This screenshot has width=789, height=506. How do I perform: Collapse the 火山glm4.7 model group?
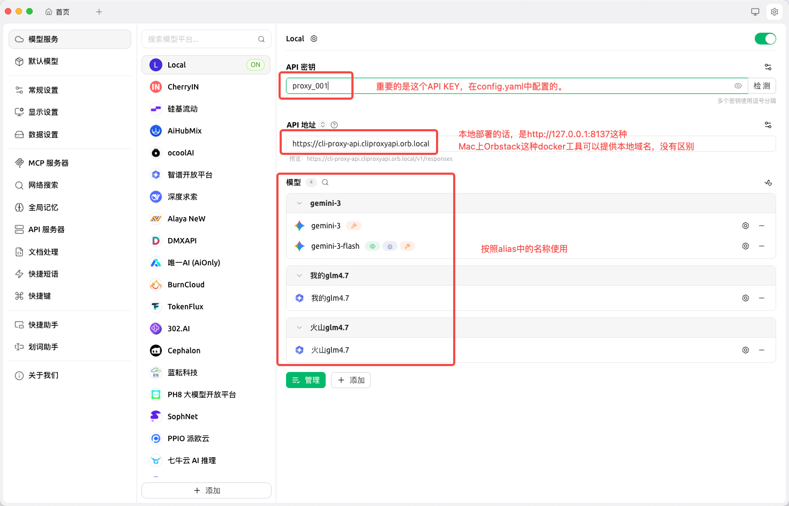(299, 328)
